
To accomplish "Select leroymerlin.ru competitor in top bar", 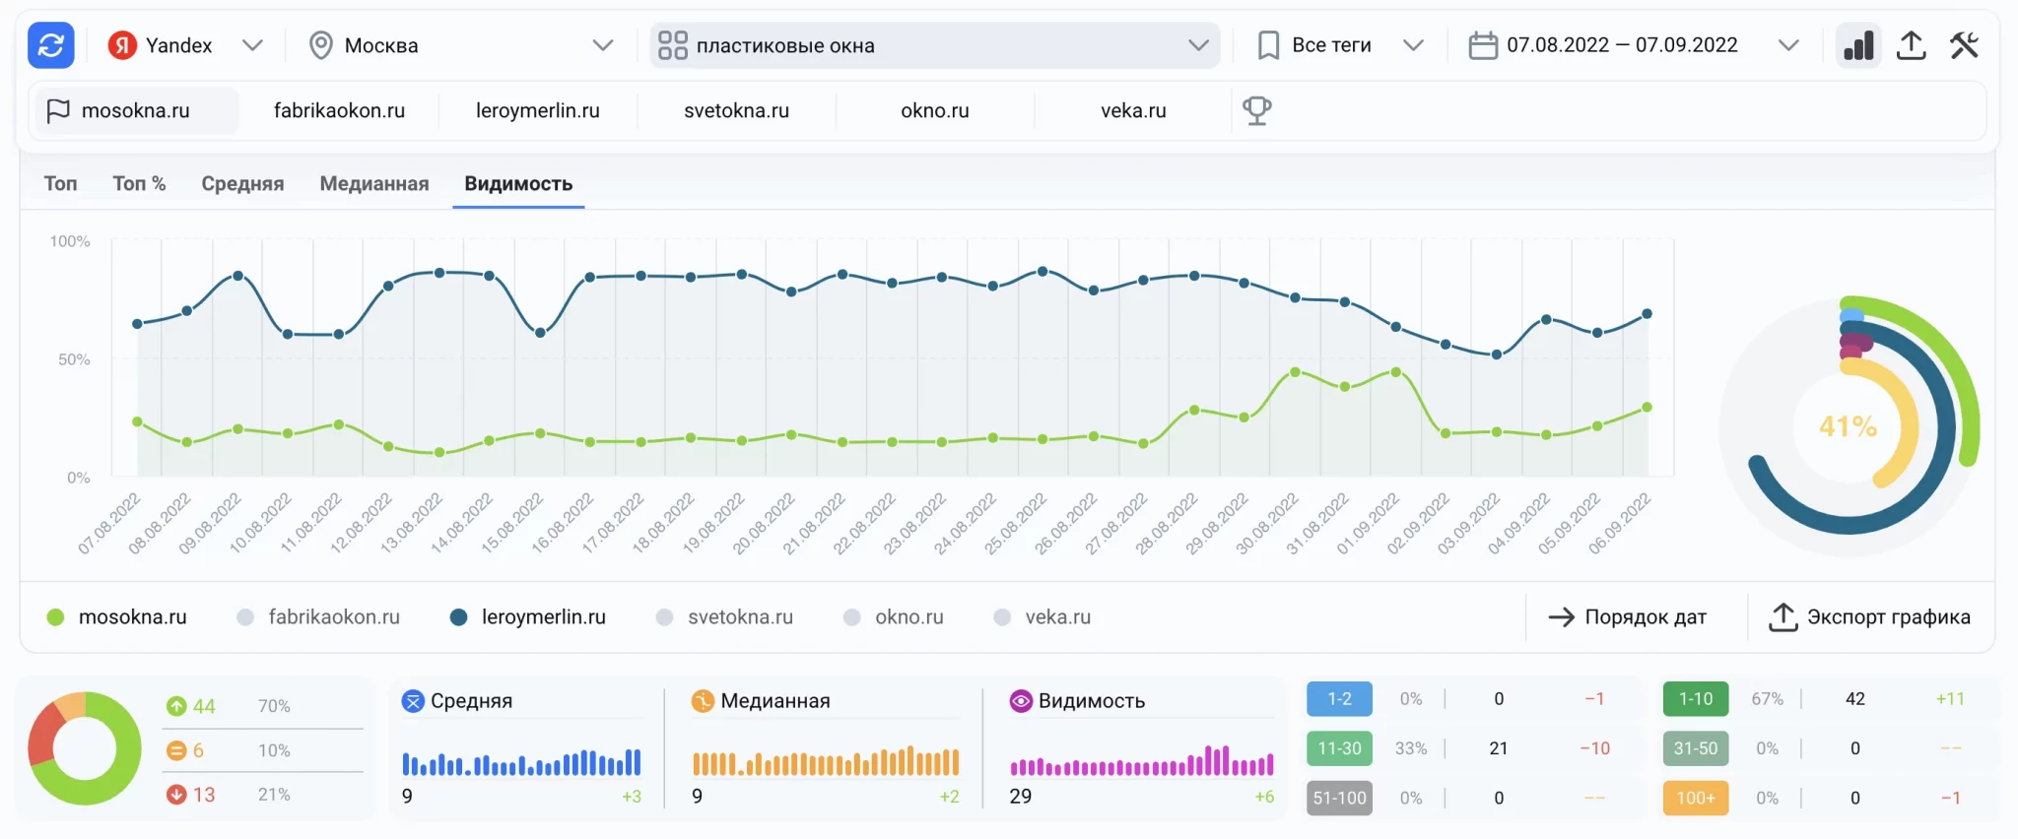I will pos(538,110).
